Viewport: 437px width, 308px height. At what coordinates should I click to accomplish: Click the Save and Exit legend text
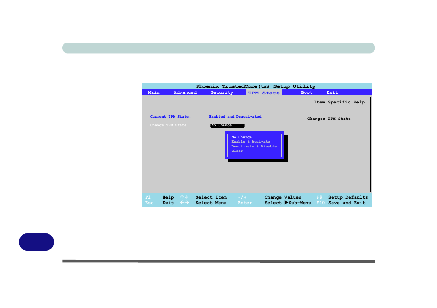(x=347, y=203)
